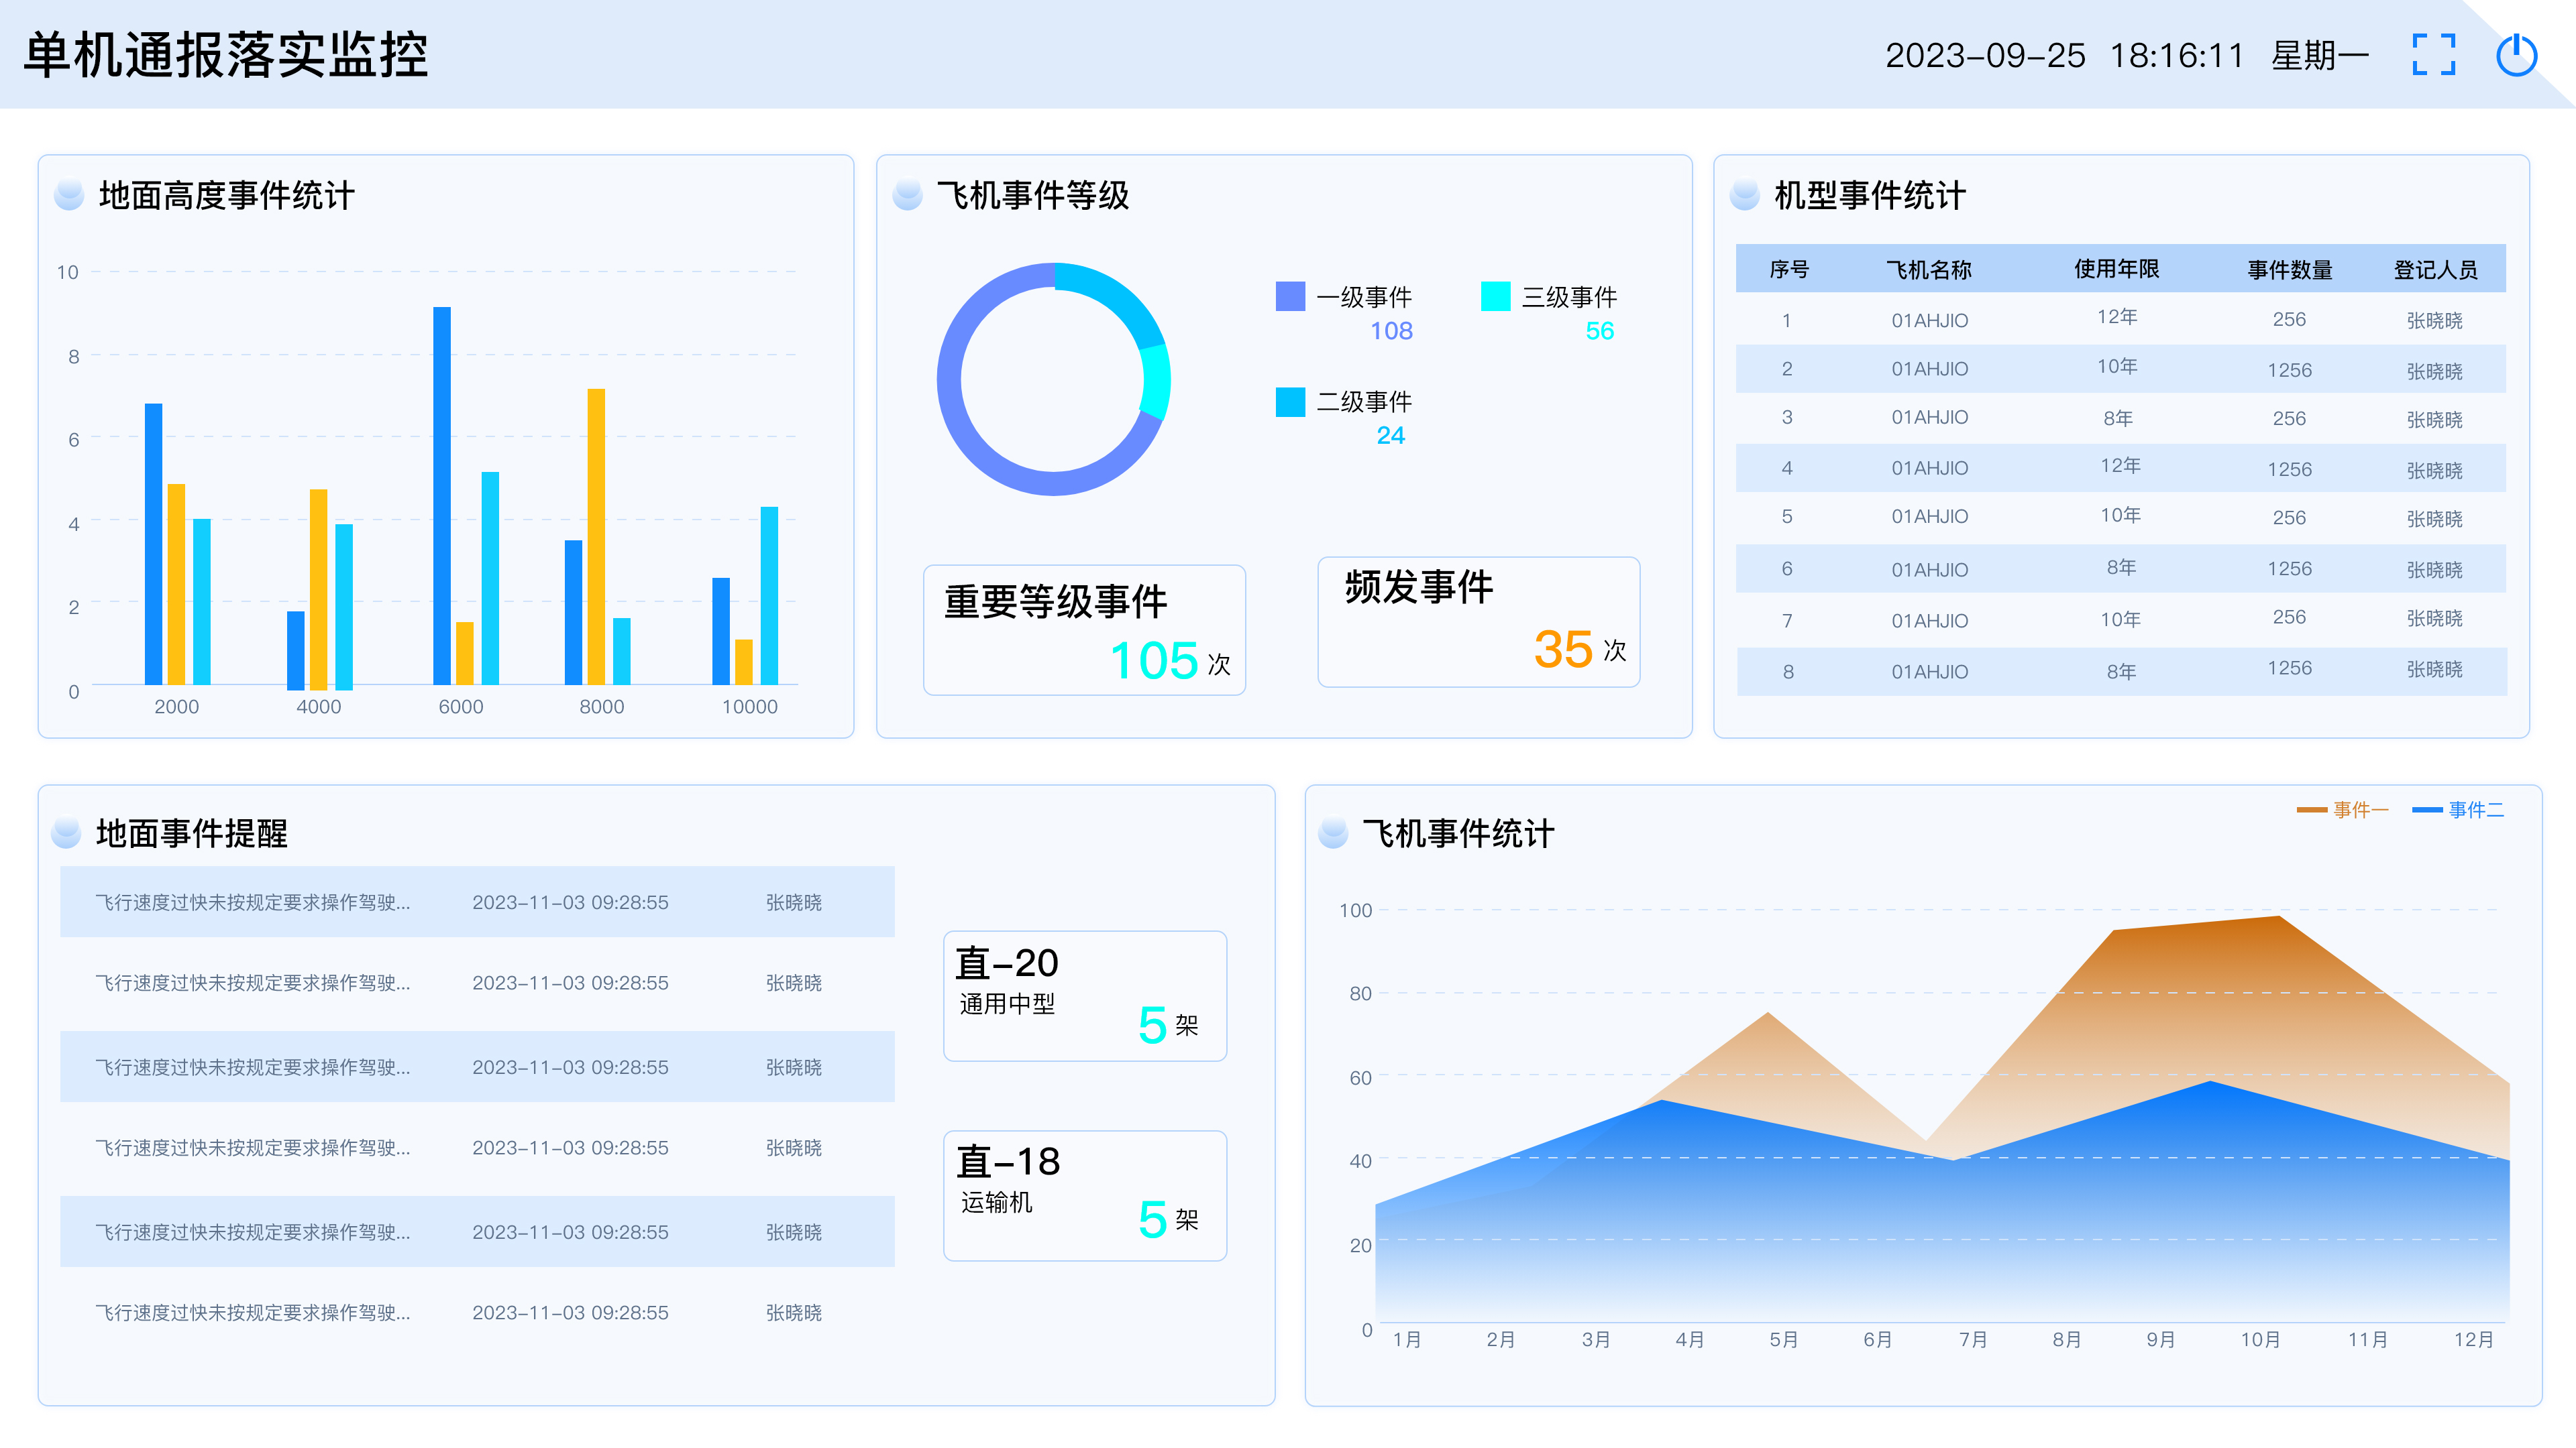The height and width of the screenshot is (1448, 2576).
Task: Select first row in 地面事件提醒 list
Action: point(477,902)
